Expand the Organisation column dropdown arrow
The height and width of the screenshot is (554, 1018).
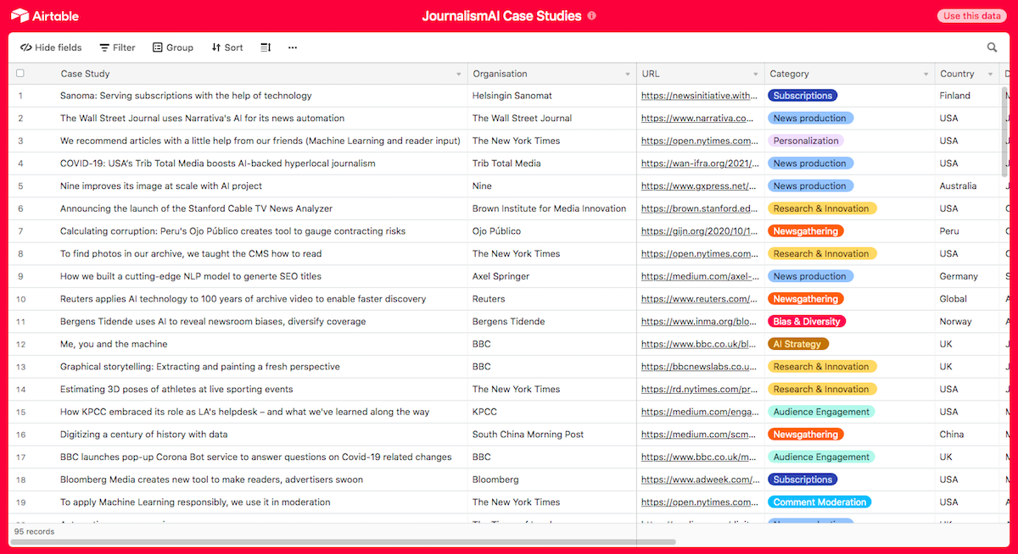click(628, 75)
